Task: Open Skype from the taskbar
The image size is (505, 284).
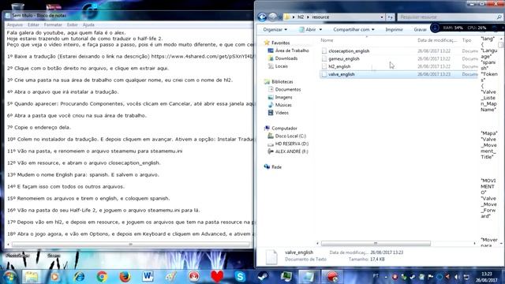Action: click(240, 277)
